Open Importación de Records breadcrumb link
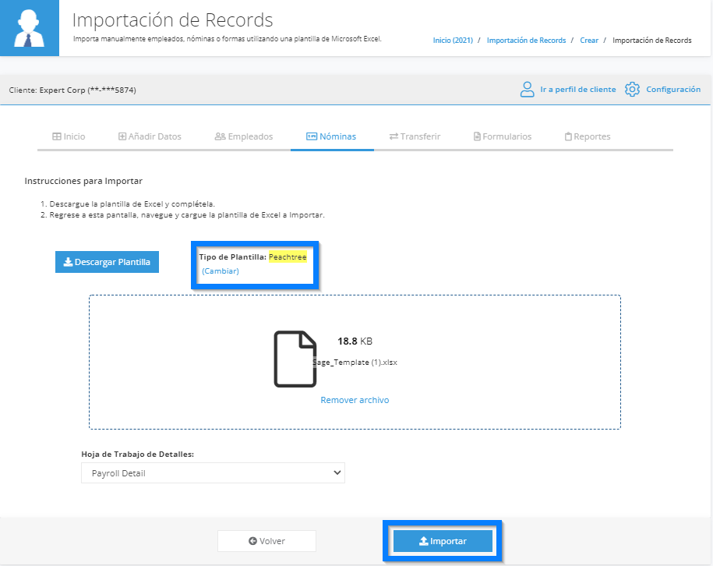Screen dimensions: 713x566 526,41
